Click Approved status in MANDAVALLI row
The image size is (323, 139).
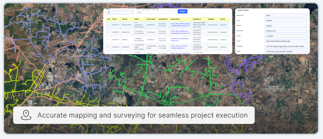pos(223,32)
